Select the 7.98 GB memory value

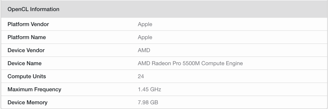pos(148,102)
